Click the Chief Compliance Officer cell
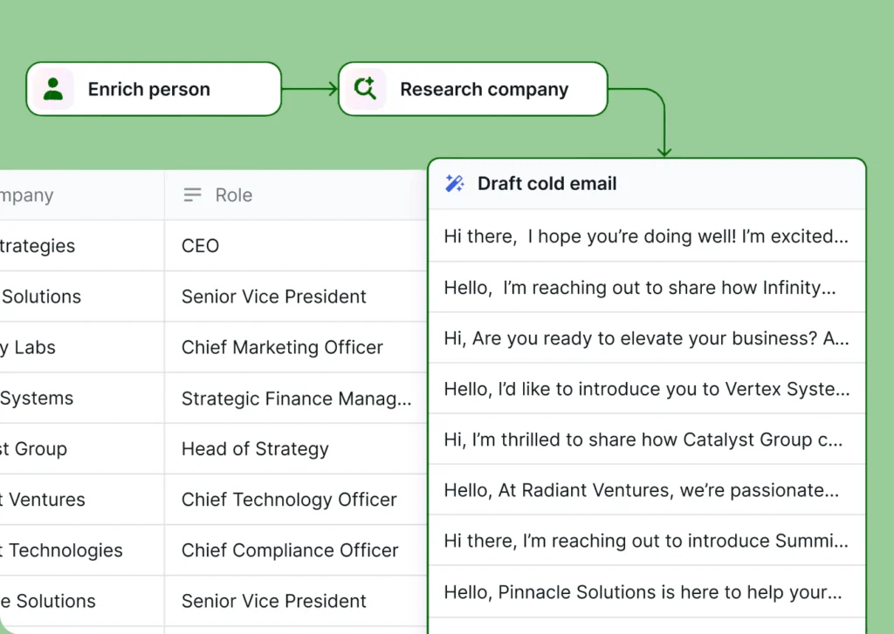The height and width of the screenshot is (634, 894). pyautogui.click(x=295, y=550)
